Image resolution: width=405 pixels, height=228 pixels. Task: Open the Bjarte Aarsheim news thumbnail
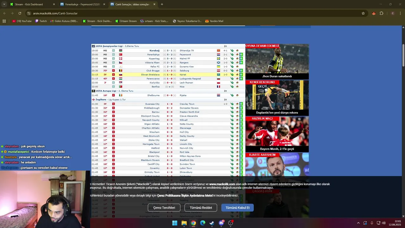tap(277, 165)
